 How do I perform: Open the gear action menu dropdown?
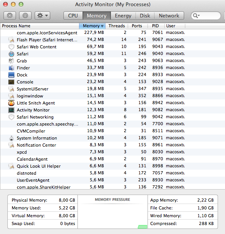(x=42, y=16)
